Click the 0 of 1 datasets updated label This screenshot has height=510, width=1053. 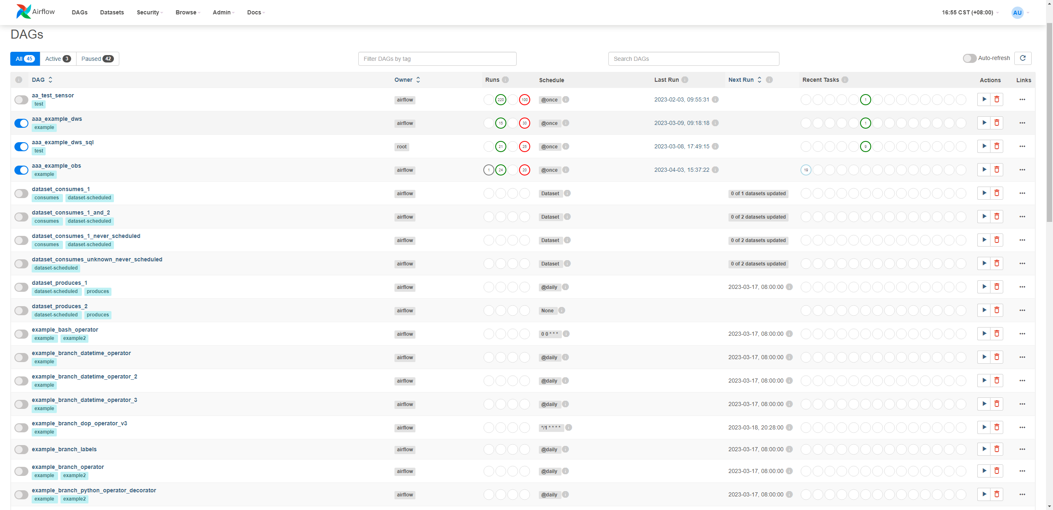(758, 194)
